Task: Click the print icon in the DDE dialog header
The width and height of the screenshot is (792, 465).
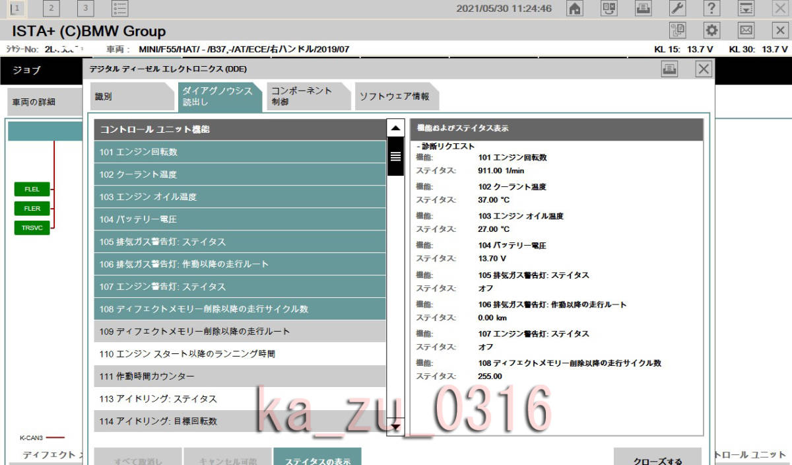Action: tap(669, 69)
